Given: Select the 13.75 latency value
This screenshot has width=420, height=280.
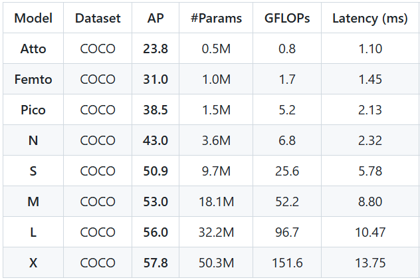Looking at the screenshot, I should pos(369,263).
